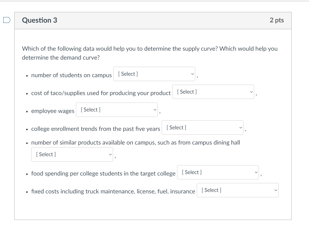
Task: Select the question prompt text about supply curve
Action: click(149, 49)
